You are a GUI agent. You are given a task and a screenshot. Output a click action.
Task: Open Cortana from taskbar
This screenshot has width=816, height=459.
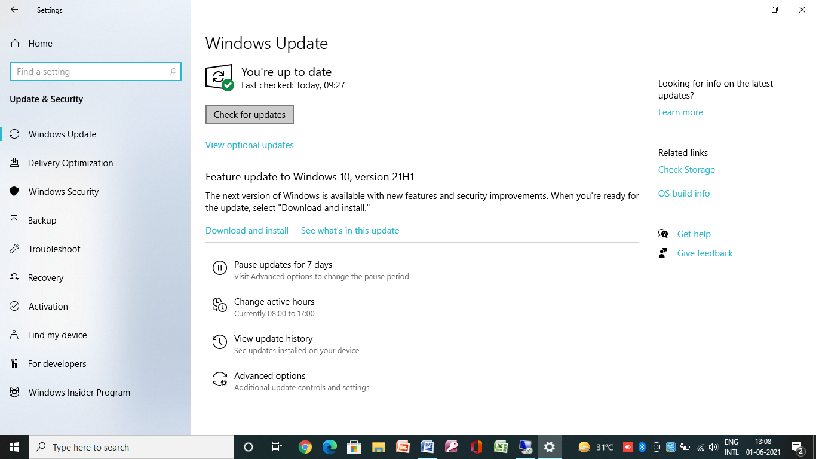click(249, 447)
